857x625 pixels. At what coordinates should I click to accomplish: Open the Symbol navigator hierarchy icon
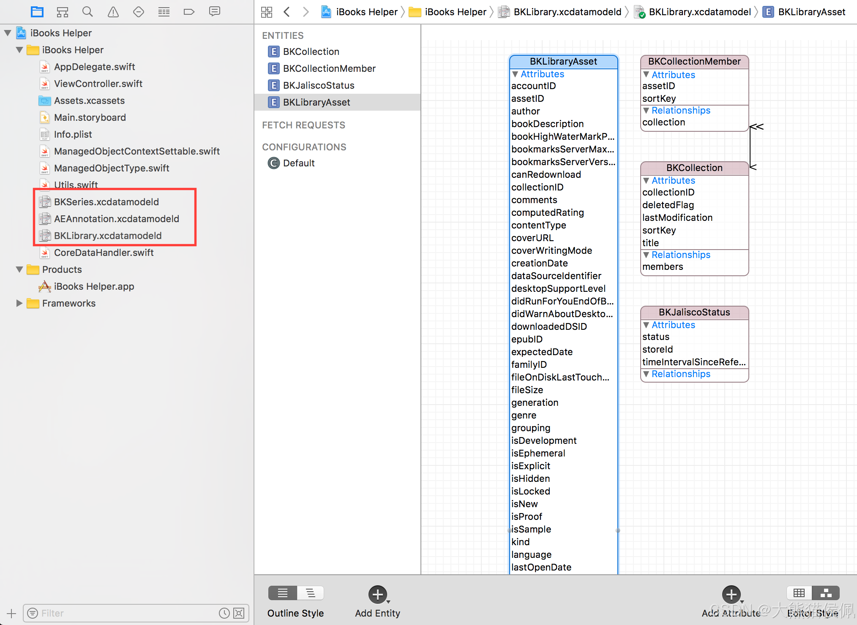(63, 12)
